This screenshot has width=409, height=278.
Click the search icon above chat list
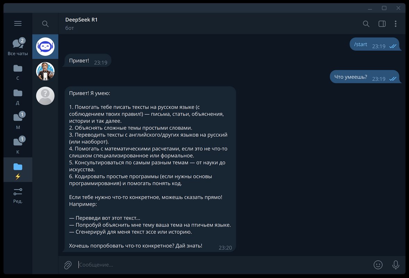pos(45,24)
